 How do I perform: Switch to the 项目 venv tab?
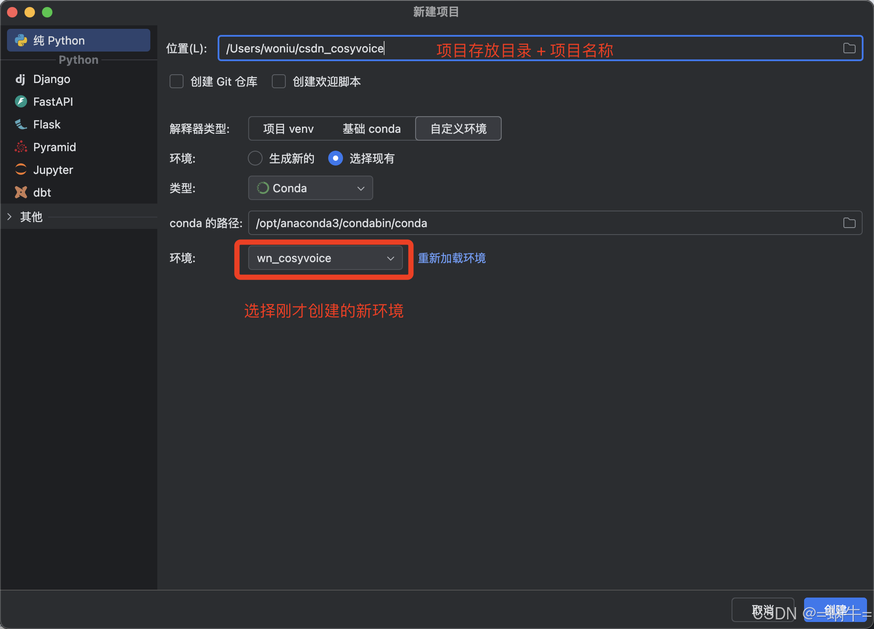[288, 129]
